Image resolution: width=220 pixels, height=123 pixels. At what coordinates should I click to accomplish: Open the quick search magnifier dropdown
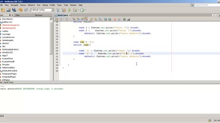pyautogui.click(x=192, y=5)
